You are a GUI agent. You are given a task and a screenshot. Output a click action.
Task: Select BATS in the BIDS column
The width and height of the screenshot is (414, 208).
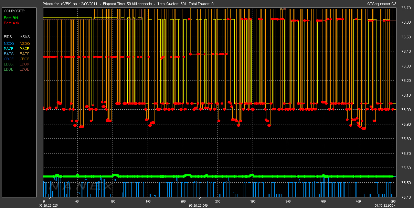coord(9,54)
